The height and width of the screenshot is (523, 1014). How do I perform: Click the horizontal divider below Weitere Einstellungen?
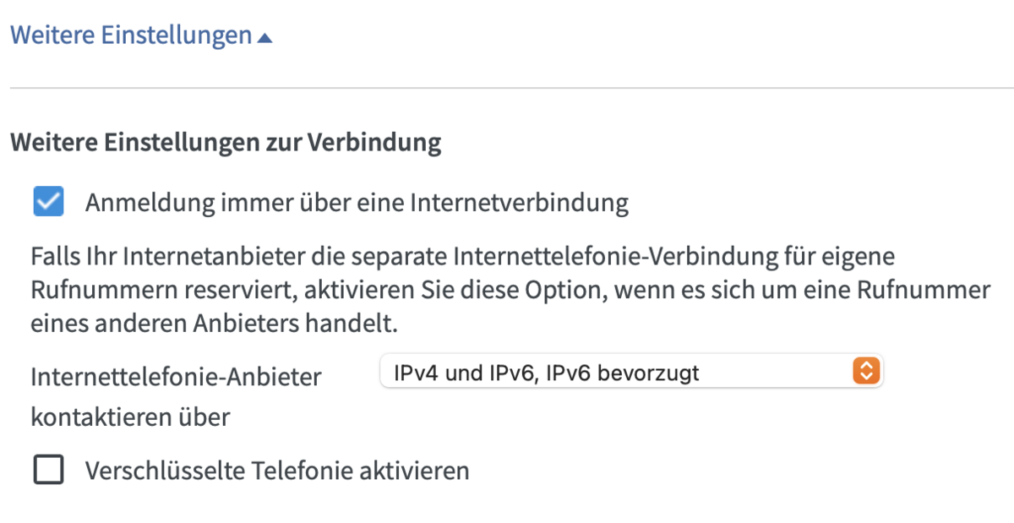click(507, 88)
